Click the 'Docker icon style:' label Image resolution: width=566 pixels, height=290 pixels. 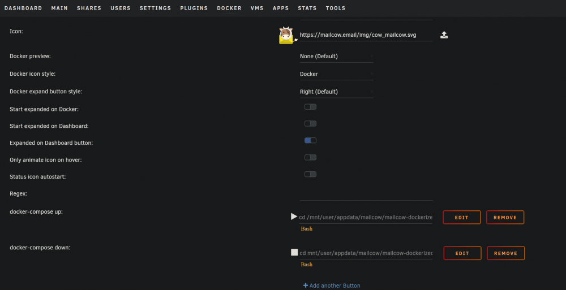[x=32, y=74]
